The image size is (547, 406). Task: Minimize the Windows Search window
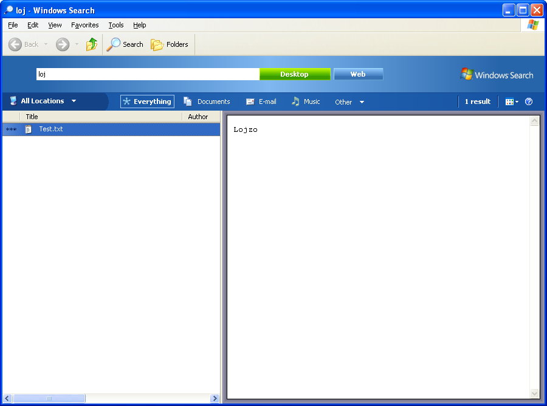509,10
